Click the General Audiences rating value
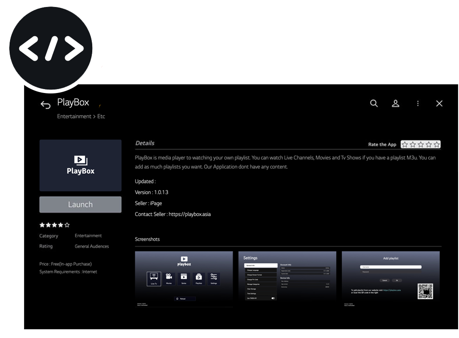 [92, 246]
